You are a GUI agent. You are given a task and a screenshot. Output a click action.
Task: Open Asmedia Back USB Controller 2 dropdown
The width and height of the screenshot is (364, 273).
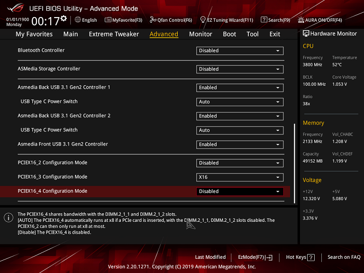coord(239,116)
